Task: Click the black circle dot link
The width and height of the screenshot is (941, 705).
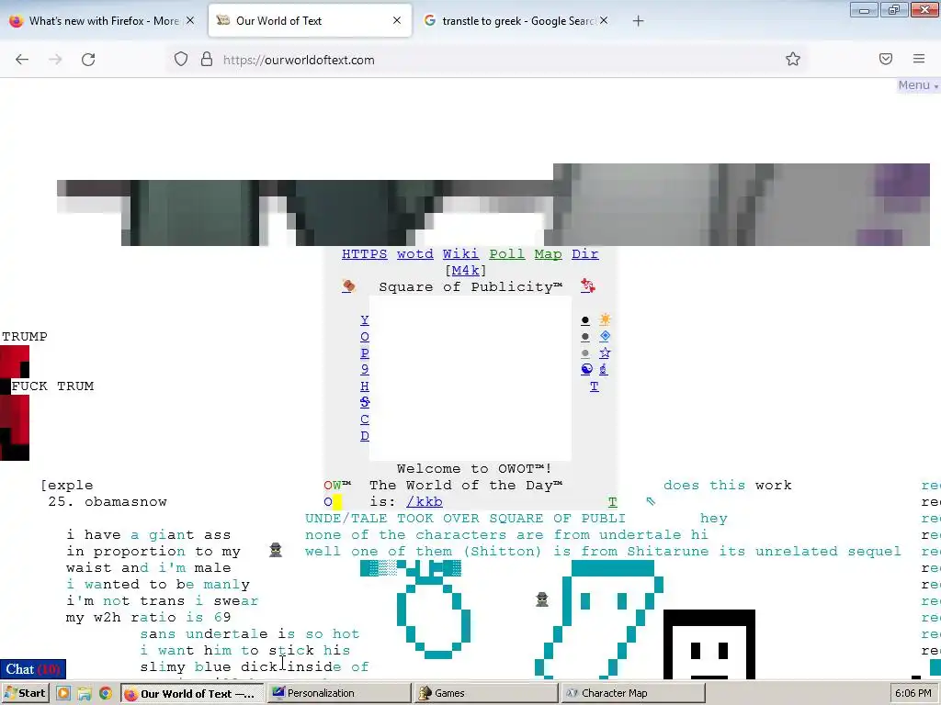Action: tap(585, 320)
